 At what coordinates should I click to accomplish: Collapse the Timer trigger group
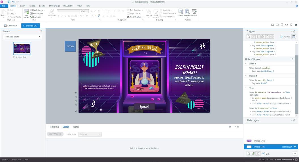coord(246,88)
